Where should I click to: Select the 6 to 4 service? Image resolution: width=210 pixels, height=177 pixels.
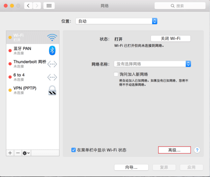tap(33, 77)
